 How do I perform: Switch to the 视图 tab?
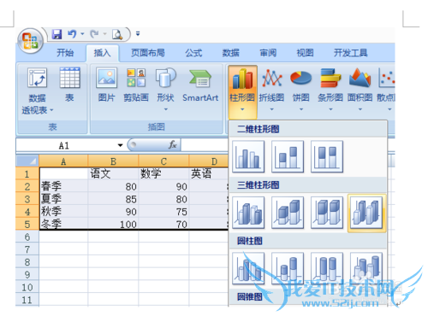(x=305, y=53)
